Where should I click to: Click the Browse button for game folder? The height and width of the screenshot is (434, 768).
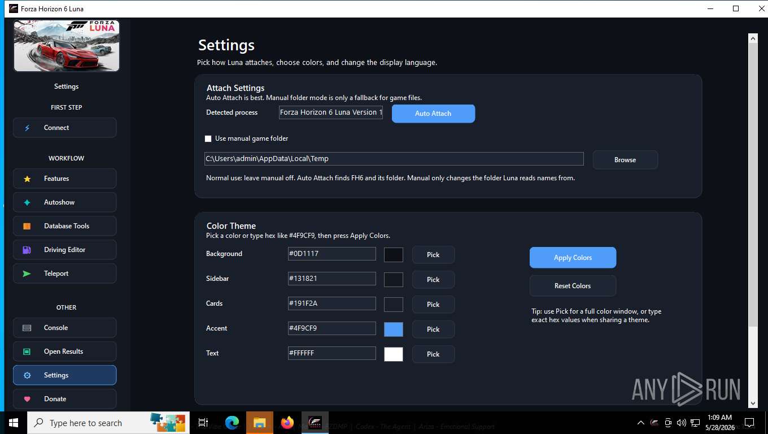[625, 160]
